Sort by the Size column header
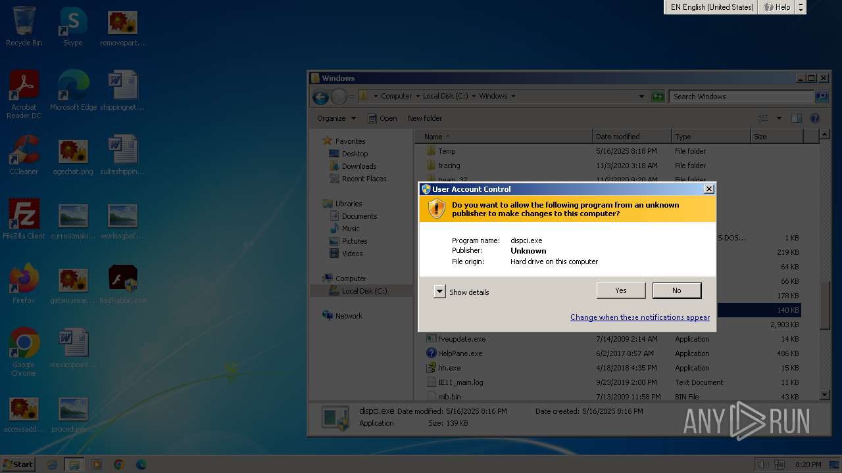The height and width of the screenshot is (473, 842). 776,137
